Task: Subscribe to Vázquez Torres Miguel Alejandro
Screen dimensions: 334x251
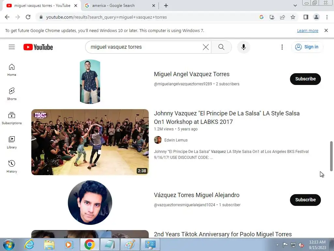Action: [x=305, y=200]
